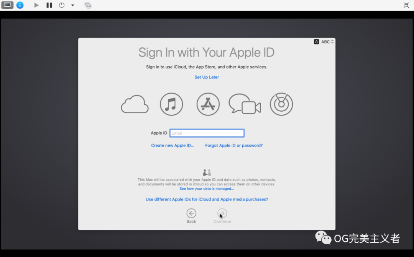Pause the virtual machine

[49, 5]
